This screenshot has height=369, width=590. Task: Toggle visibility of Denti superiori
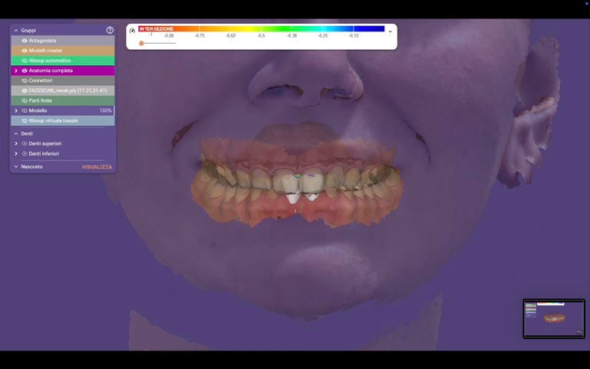click(x=25, y=143)
